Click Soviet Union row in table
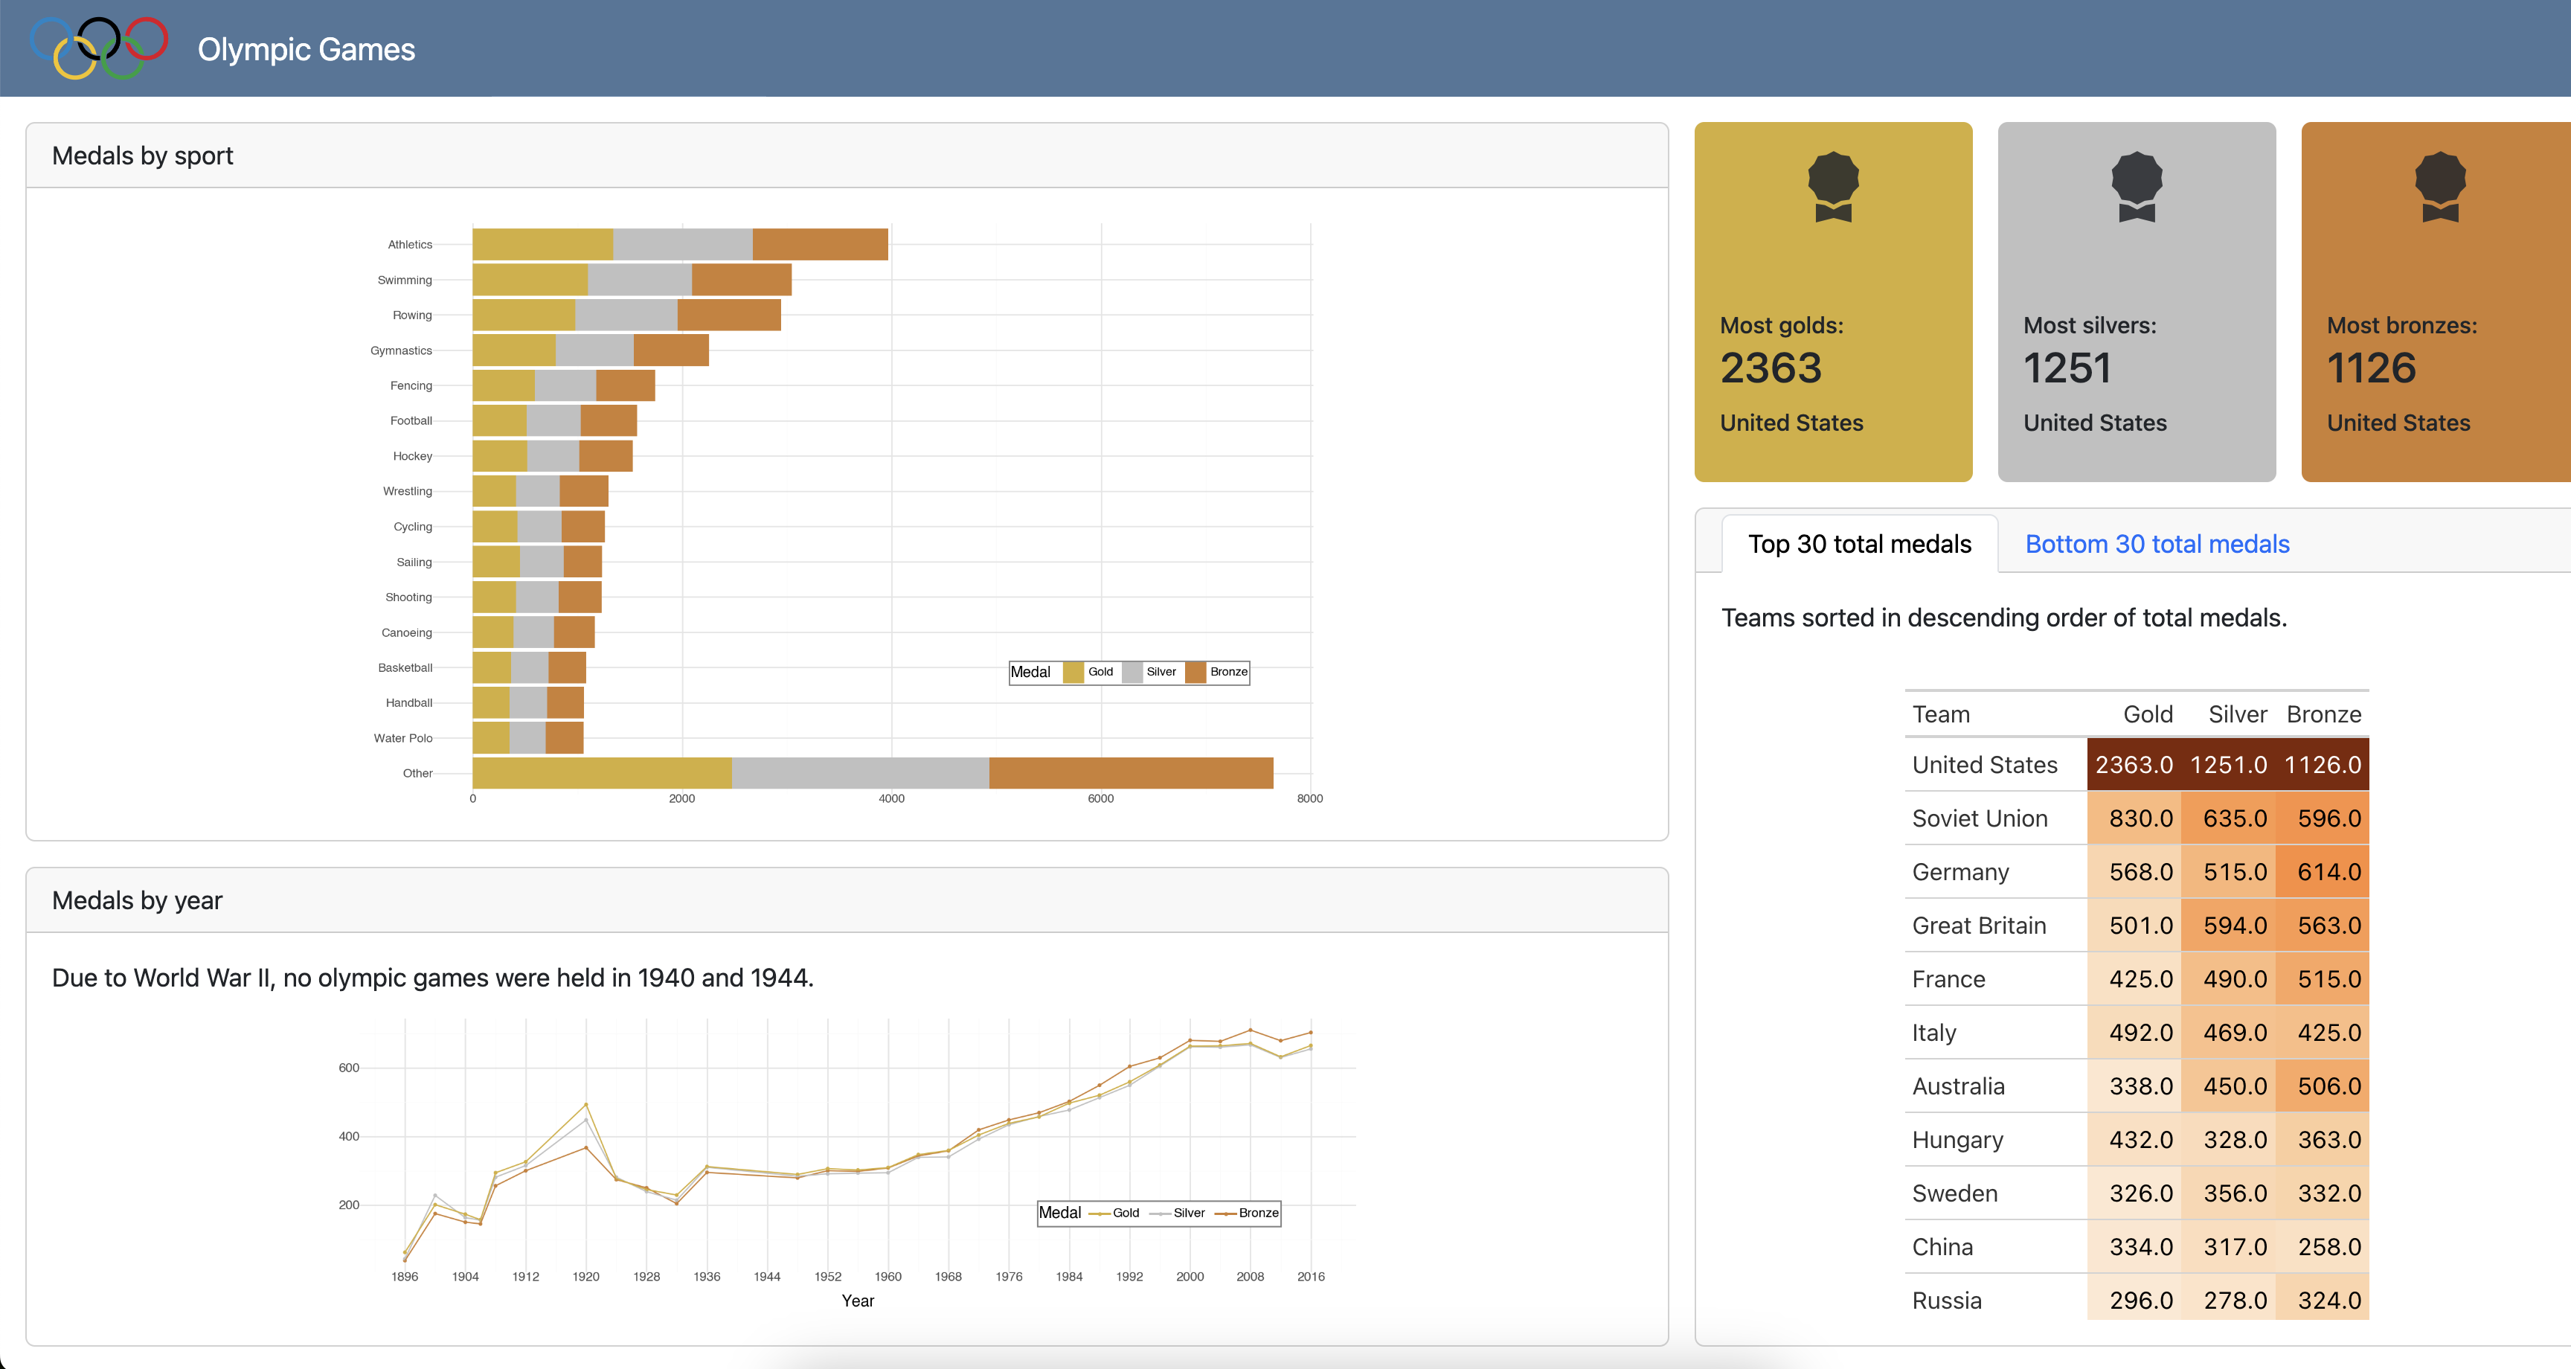 pos(1979,819)
